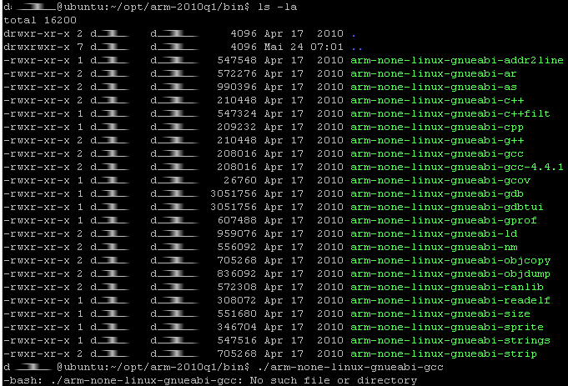
Task: Select the arm-none-linux-gnueabi-gcc-4.4.1 filename
Action: [457, 167]
